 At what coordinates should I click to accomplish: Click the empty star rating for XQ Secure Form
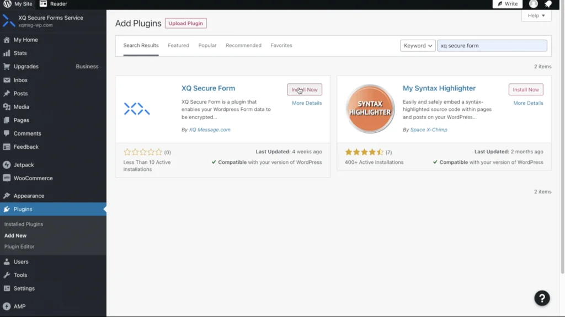(x=143, y=152)
